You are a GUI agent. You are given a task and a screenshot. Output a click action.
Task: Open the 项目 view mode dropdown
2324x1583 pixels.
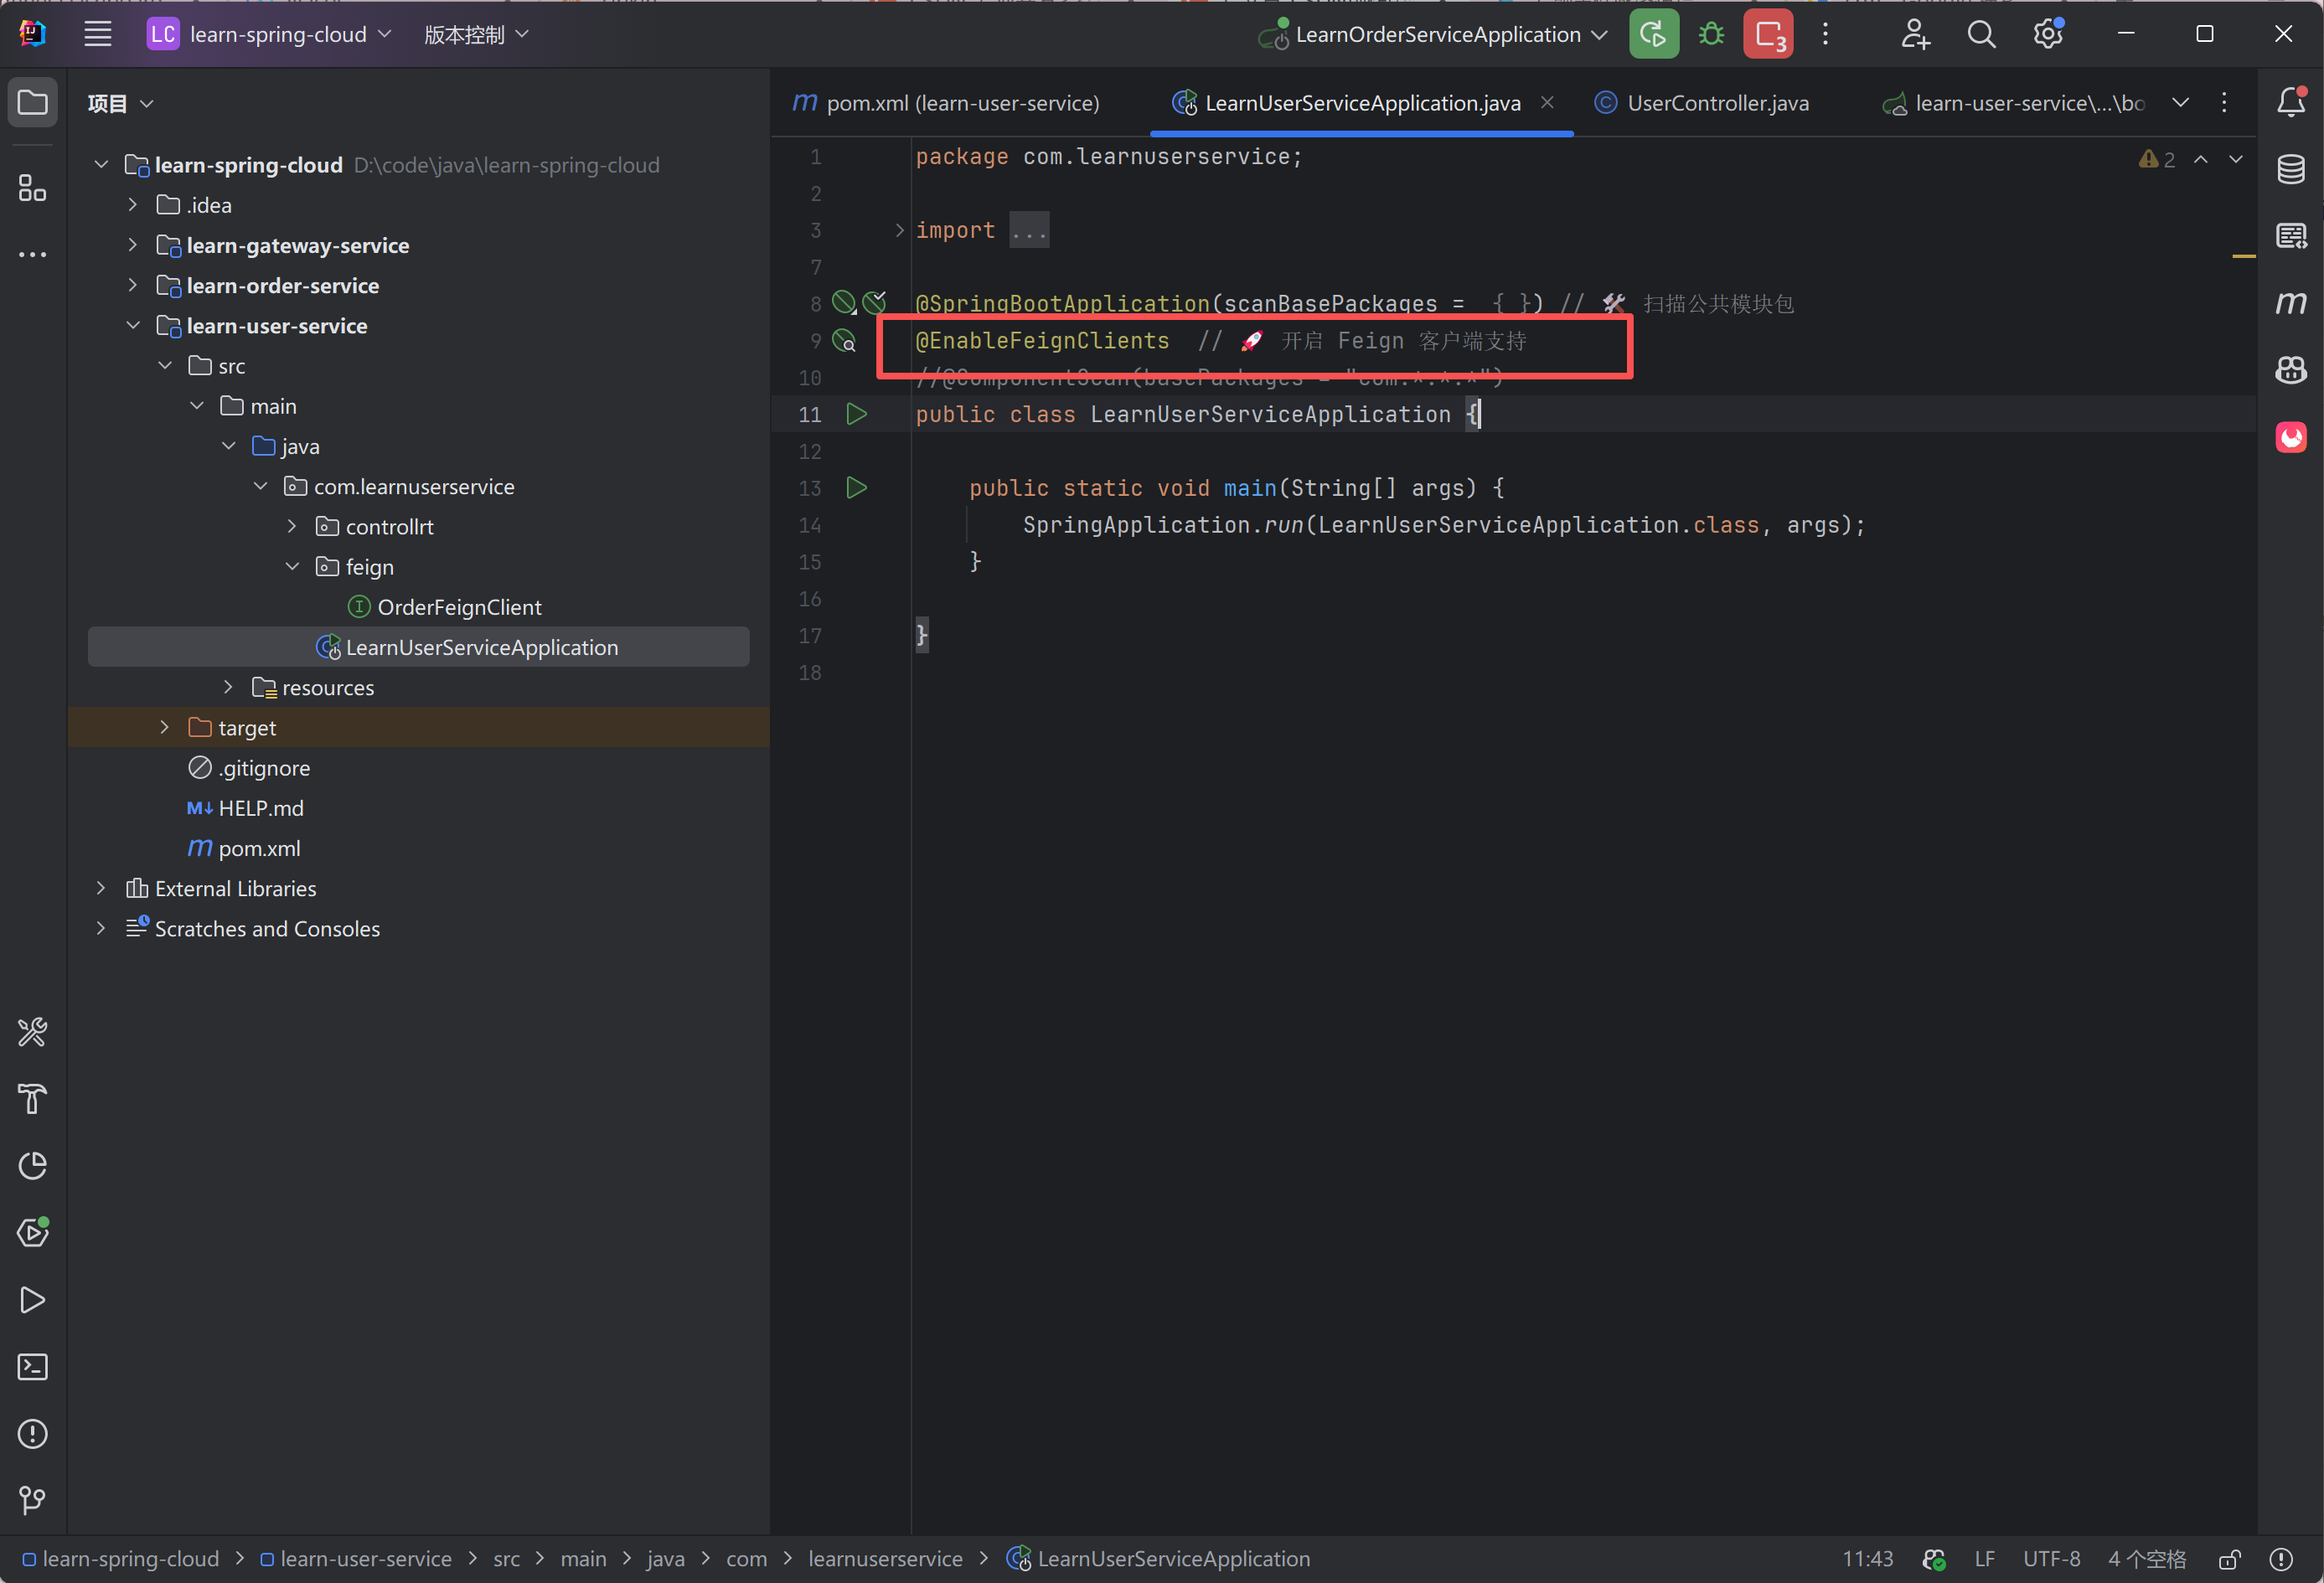click(120, 103)
